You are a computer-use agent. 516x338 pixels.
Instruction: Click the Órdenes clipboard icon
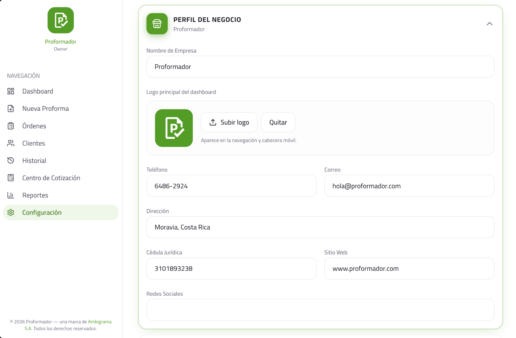tap(11, 126)
